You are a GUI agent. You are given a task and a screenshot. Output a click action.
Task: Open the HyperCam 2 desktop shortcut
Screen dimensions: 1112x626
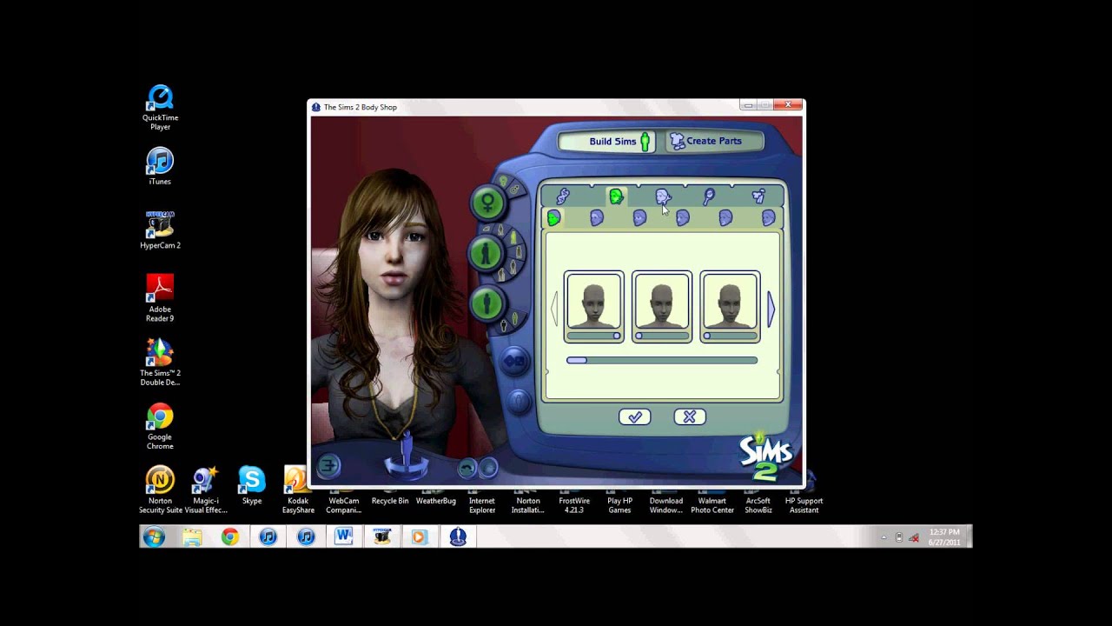click(160, 230)
